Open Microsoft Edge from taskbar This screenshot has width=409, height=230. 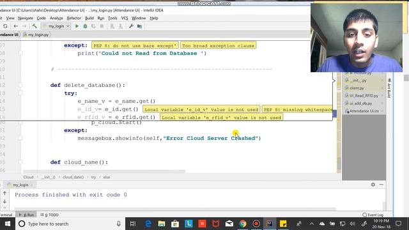tap(148, 224)
